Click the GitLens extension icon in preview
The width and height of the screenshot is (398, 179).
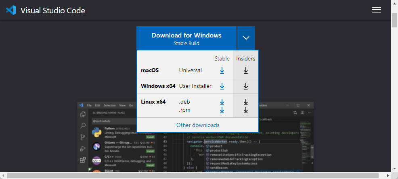97,146
